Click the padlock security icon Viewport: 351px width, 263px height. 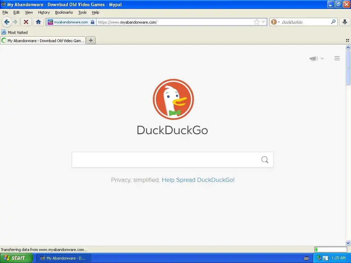(93, 22)
